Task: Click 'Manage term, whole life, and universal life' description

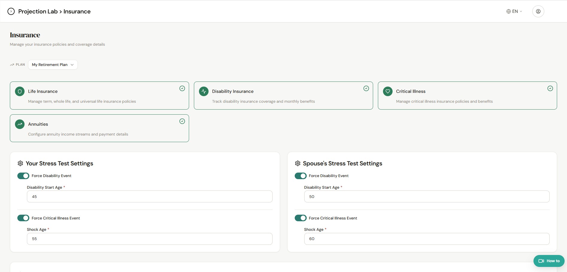Action: 82,102
